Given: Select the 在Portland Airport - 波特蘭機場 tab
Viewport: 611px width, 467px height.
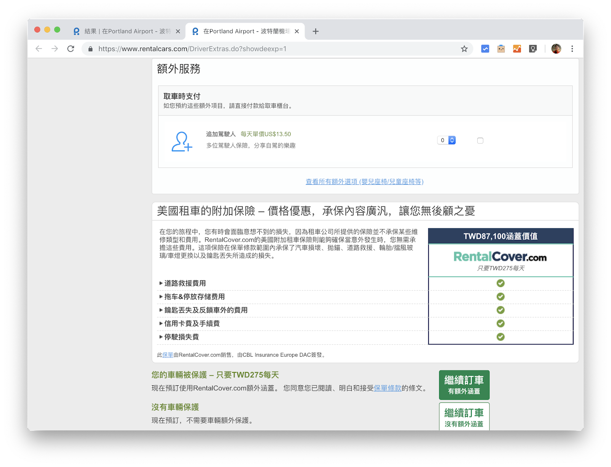Looking at the screenshot, I should [x=245, y=31].
